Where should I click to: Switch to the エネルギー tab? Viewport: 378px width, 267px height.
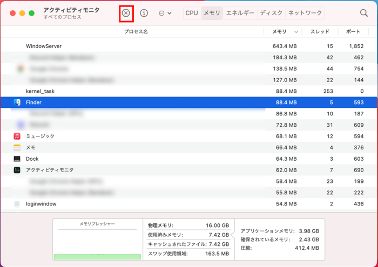pos(240,13)
